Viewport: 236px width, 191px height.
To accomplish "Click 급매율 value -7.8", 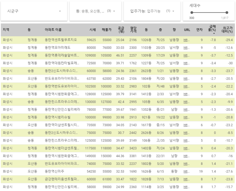I will click(213, 40).
